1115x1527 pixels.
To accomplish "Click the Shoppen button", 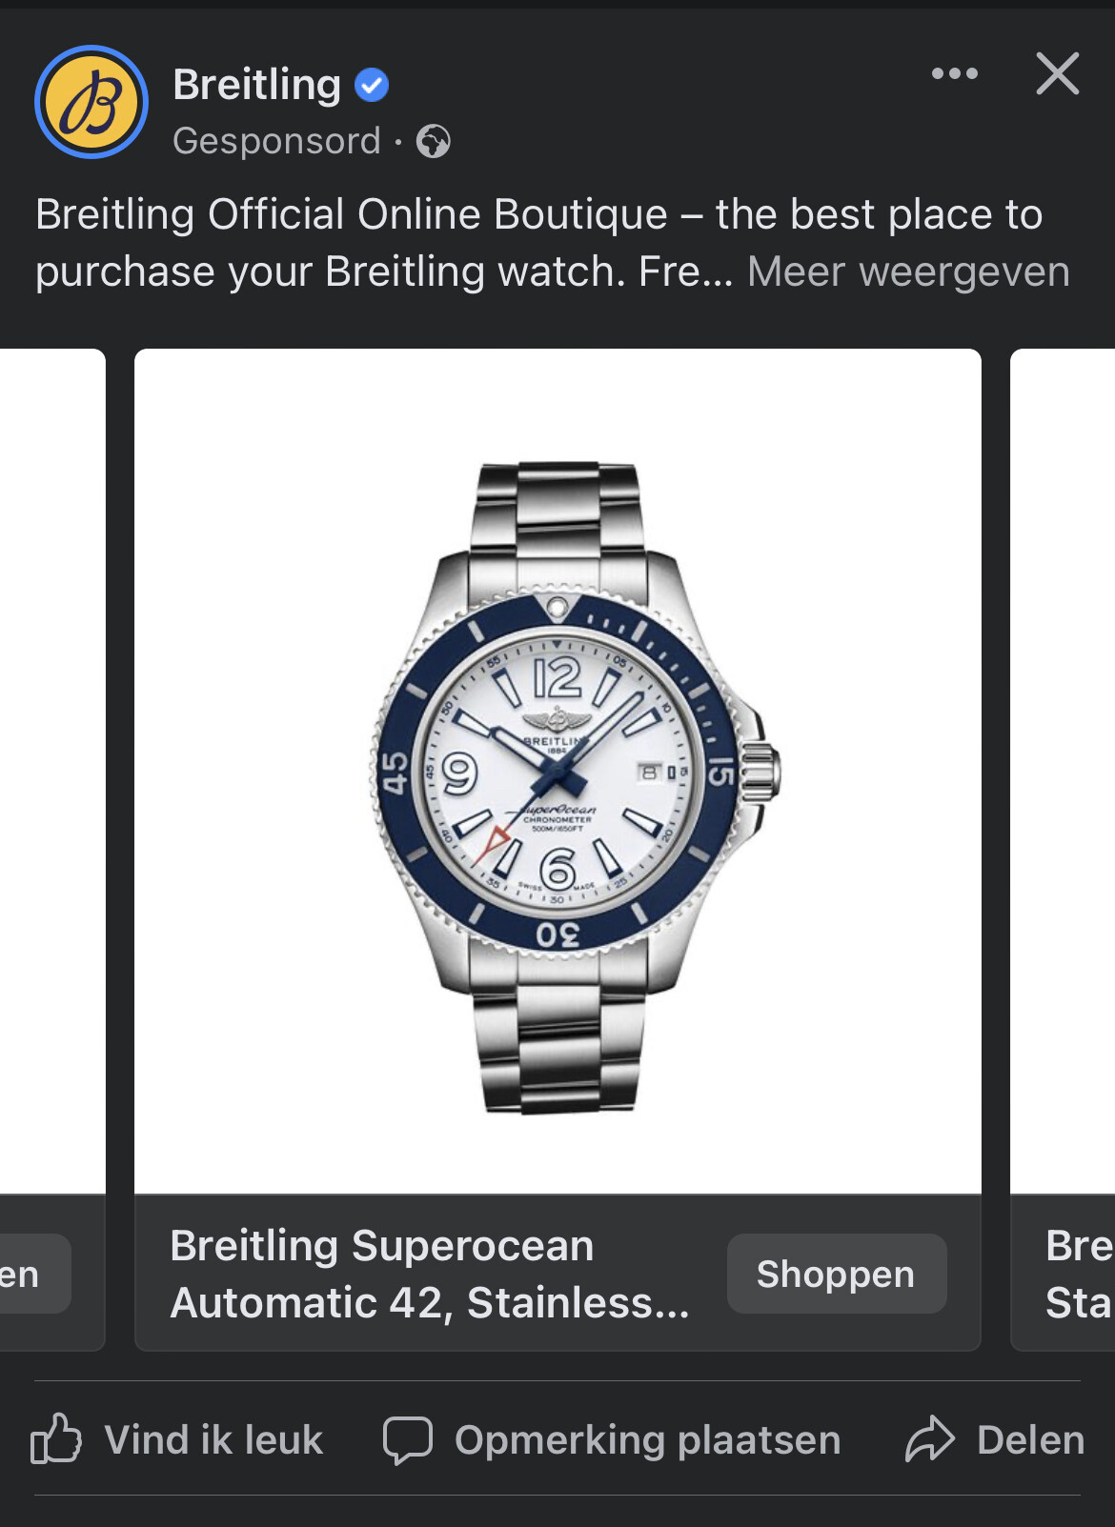I will (x=837, y=1274).
